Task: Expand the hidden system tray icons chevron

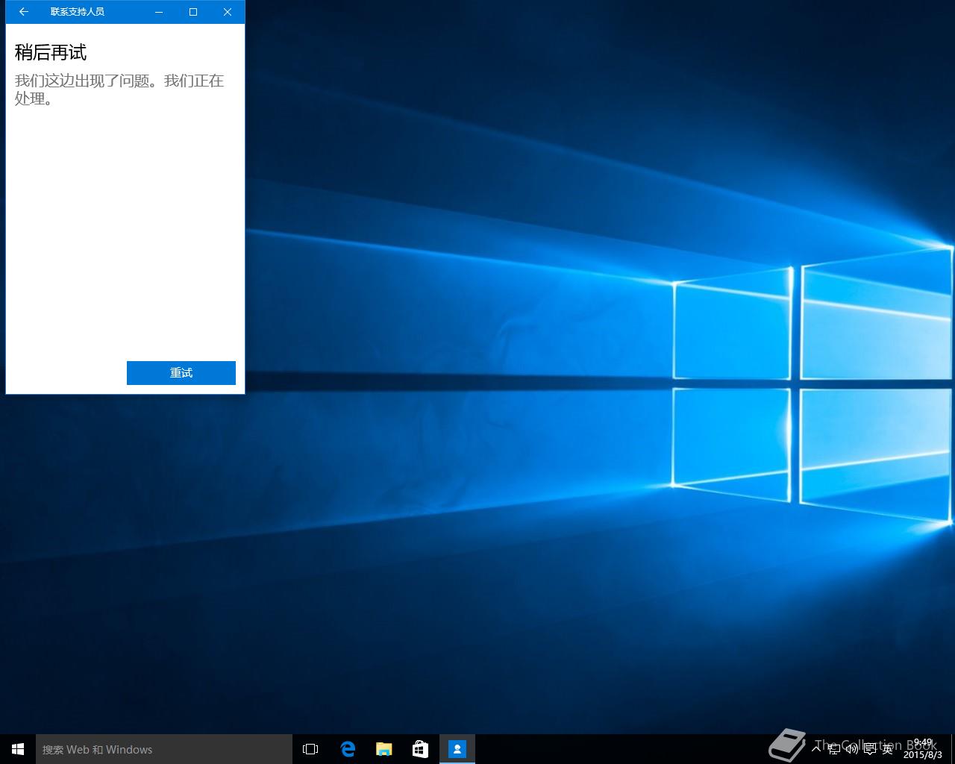Action: (x=816, y=749)
